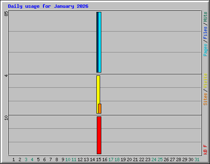Click the y-axis value 4
This screenshot has width=210, height=164.
(6, 75)
